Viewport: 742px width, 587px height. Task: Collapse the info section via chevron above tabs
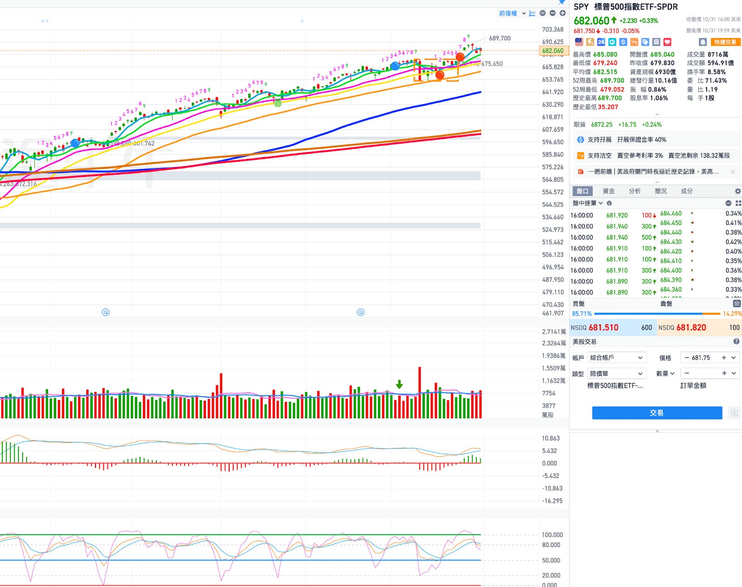pos(657,182)
